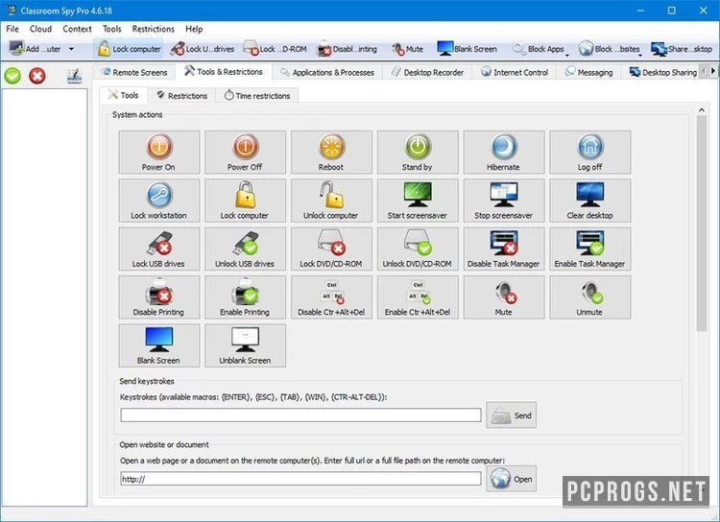Click Open website button
Viewport: 720px width, 522px height.
(x=512, y=479)
